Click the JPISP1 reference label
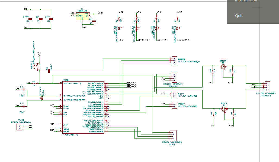 (172, 144)
